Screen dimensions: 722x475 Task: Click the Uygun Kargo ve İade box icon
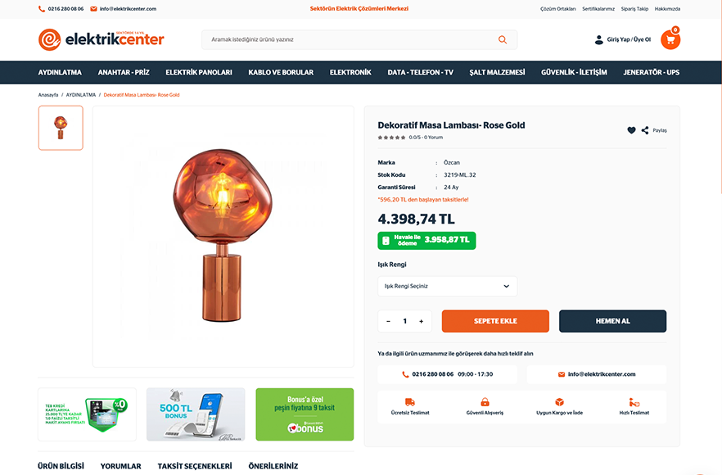tap(559, 402)
